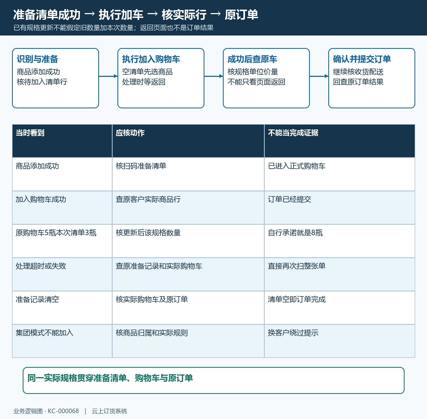Click the cell 核扫码准备清单
427x419 pixels.
pyautogui.click(x=188, y=174)
